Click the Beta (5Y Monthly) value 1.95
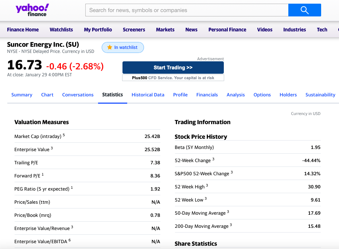Image resolution: width=339 pixels, height=249 pixels. pos(315,148)
